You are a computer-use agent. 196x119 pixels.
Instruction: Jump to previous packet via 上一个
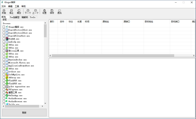36,12
